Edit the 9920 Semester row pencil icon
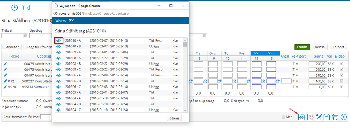The image size is (350, 128). (5, 87)
